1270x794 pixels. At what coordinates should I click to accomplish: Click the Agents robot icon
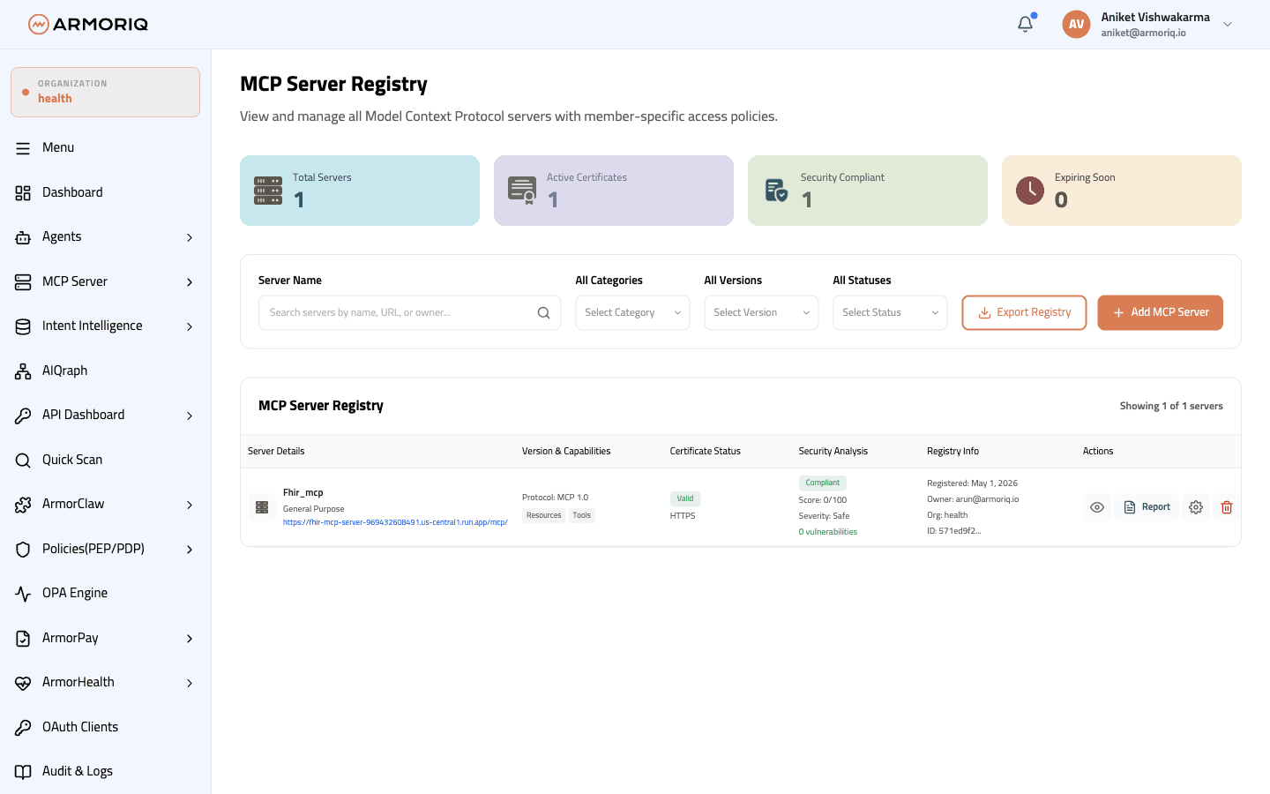point(23,237)
